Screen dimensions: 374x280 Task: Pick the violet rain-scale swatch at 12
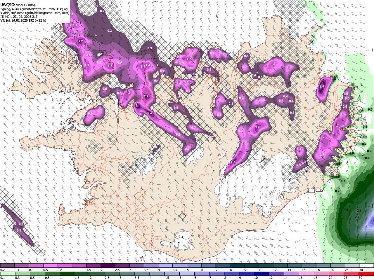tap(276, 274)
